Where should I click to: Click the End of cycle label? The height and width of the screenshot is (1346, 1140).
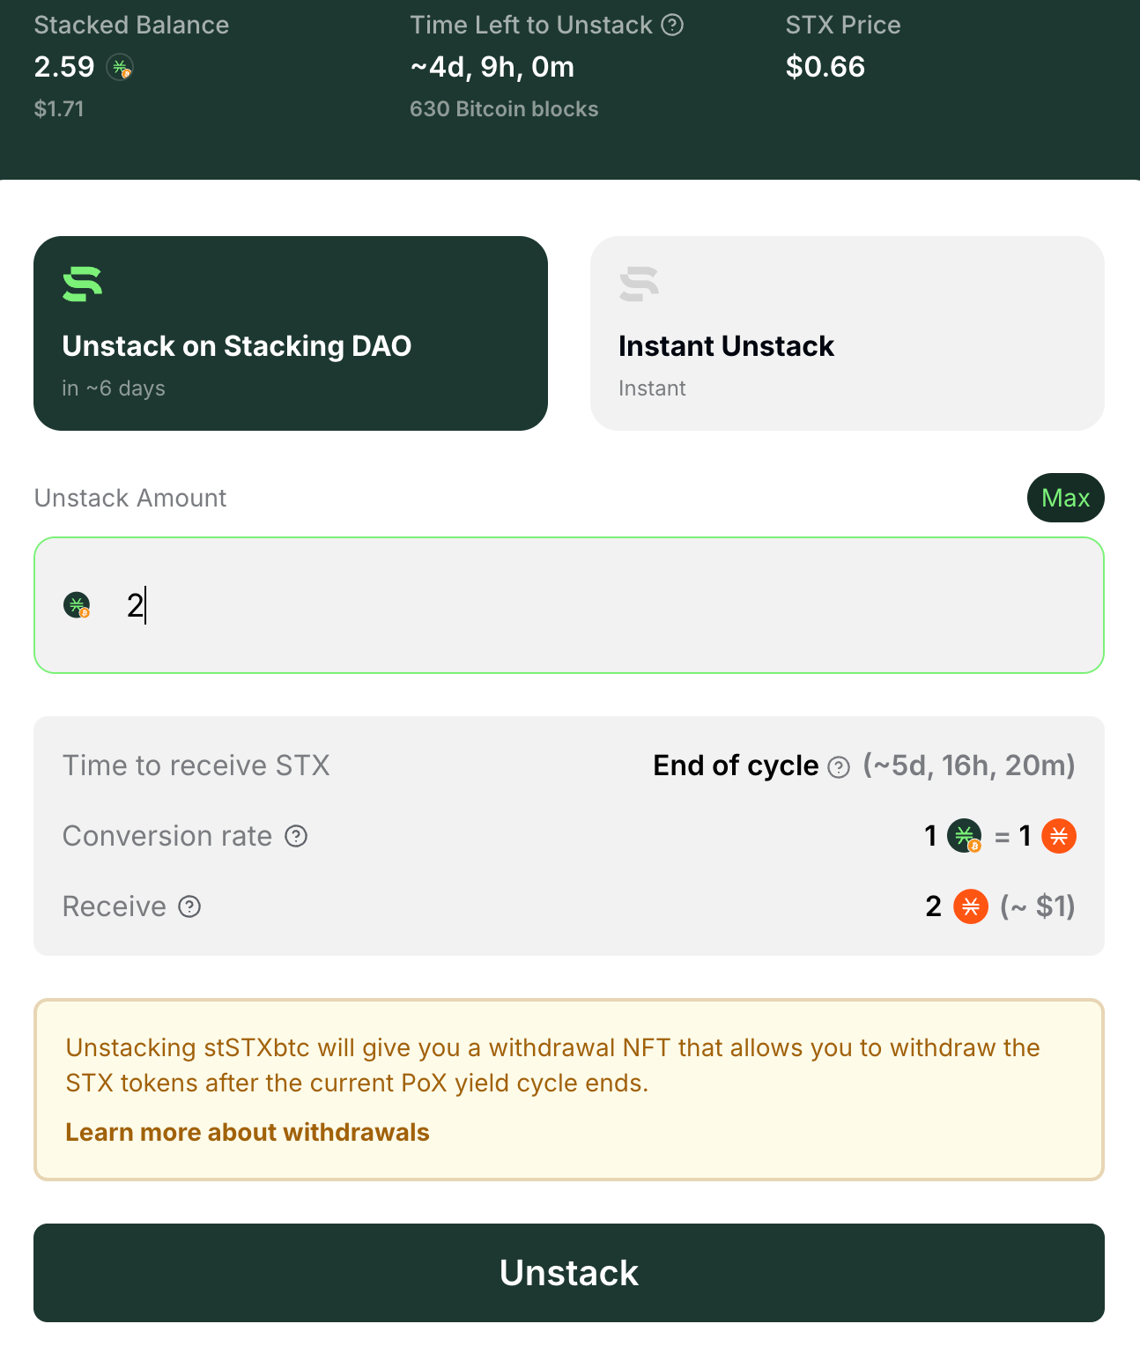[x=736, y=765]
